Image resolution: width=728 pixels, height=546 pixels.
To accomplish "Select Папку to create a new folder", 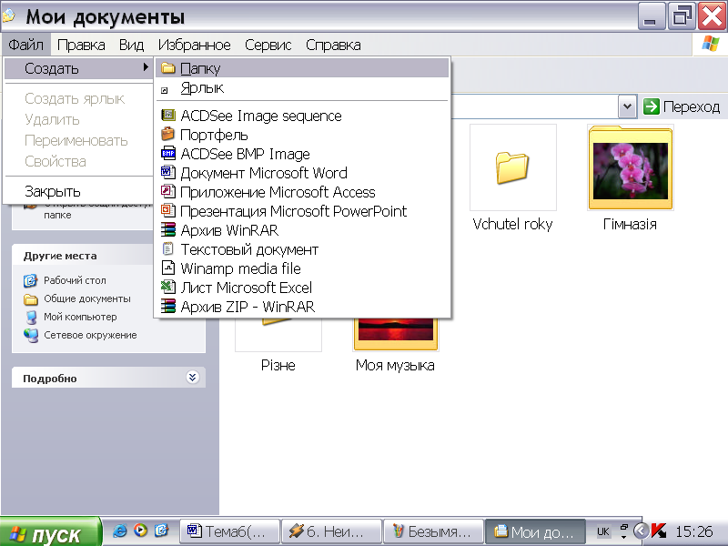I will [303, 69].
